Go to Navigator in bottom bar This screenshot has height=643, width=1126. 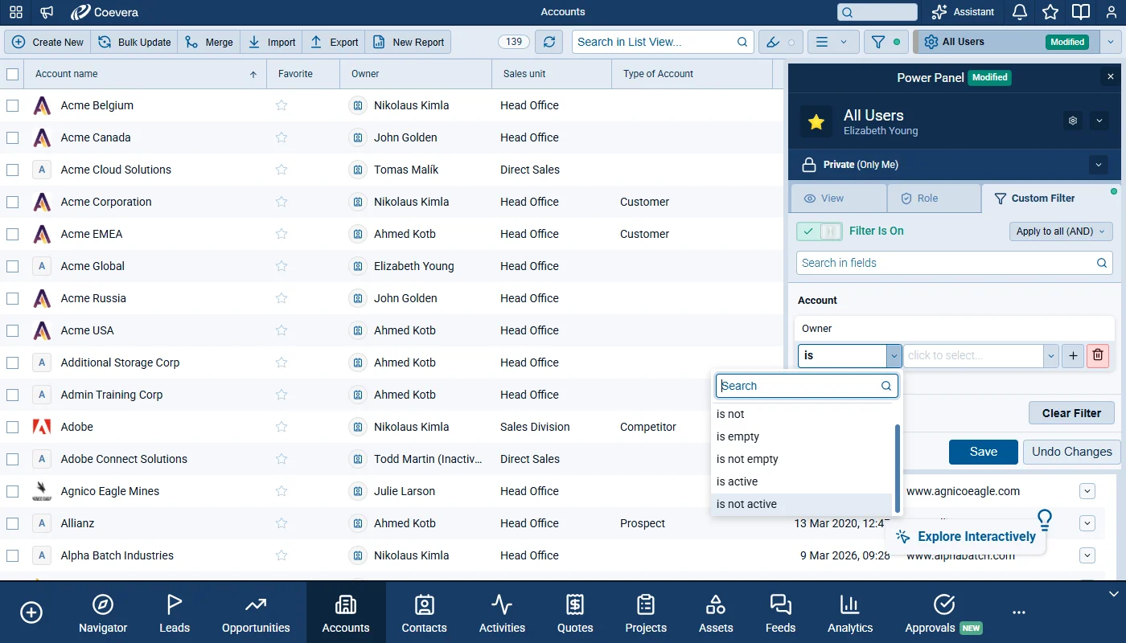tap(103, 614)
